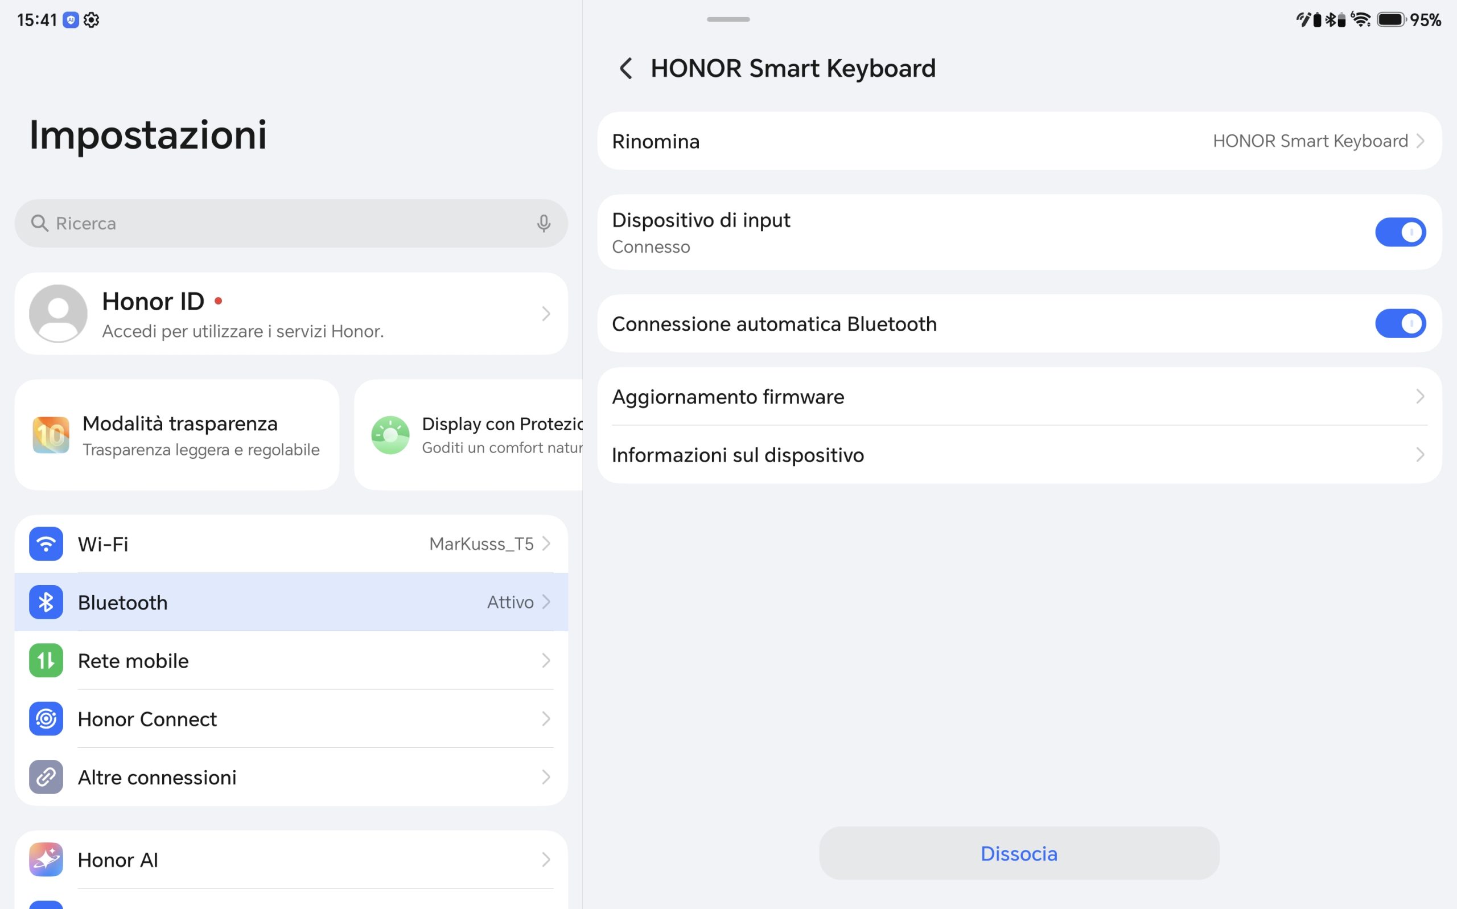
Task: Open Informazioni sul dispositivo entry
Action: pos(1019,455)
